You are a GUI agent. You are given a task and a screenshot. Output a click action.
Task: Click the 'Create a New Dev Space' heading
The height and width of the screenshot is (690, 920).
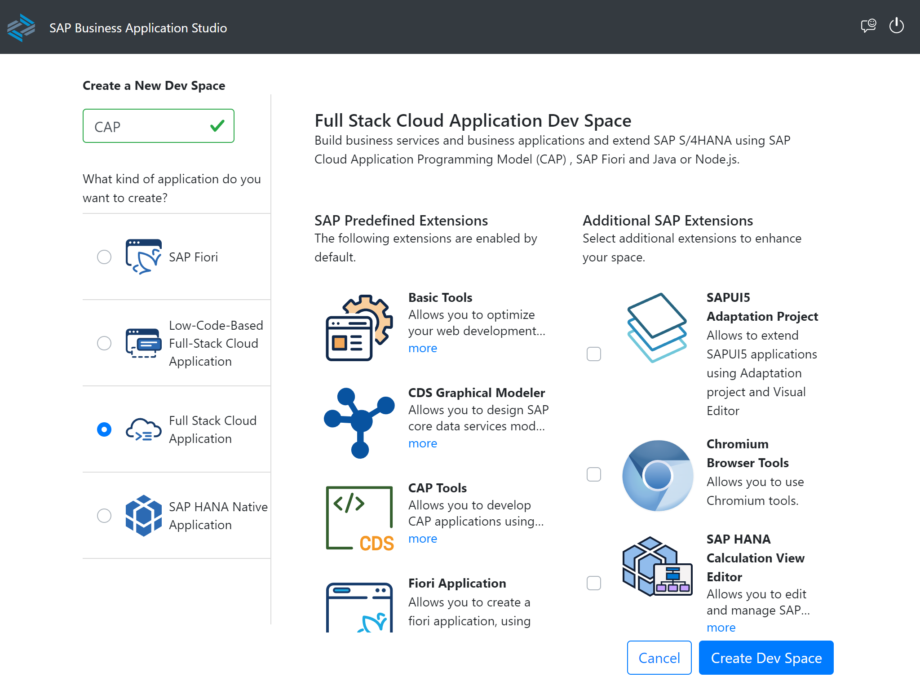pos(154,85)
